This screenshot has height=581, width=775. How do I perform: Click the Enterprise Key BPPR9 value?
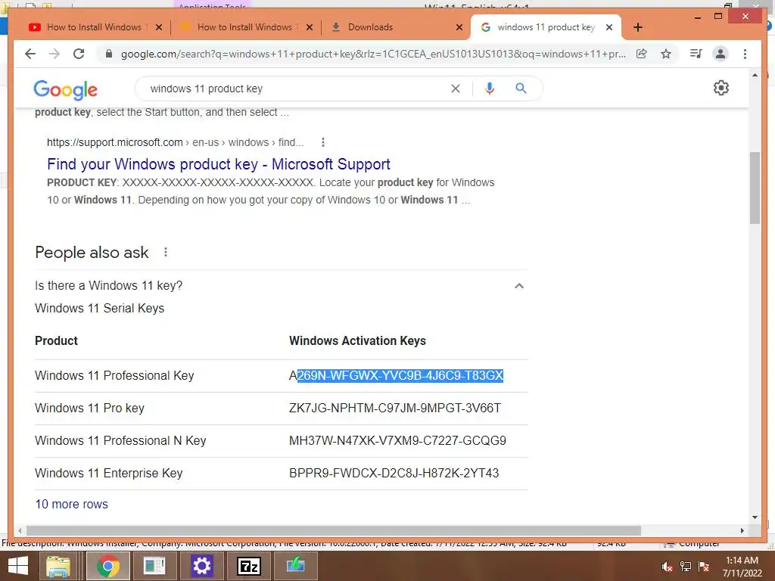[x=394, y=474]
